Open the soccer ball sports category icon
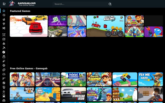165x103 pixels. point(4,83)
